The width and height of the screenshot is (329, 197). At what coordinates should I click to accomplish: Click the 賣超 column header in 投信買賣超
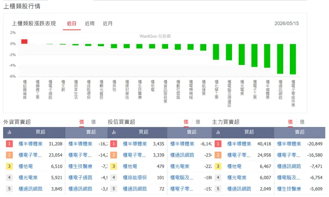192,132
